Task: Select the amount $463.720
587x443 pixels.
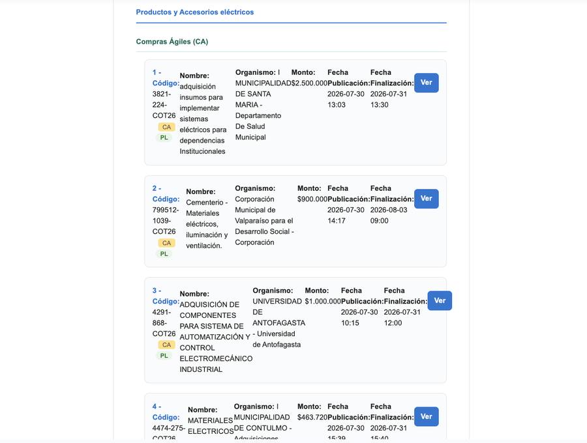Action: [x=312, y=417]
